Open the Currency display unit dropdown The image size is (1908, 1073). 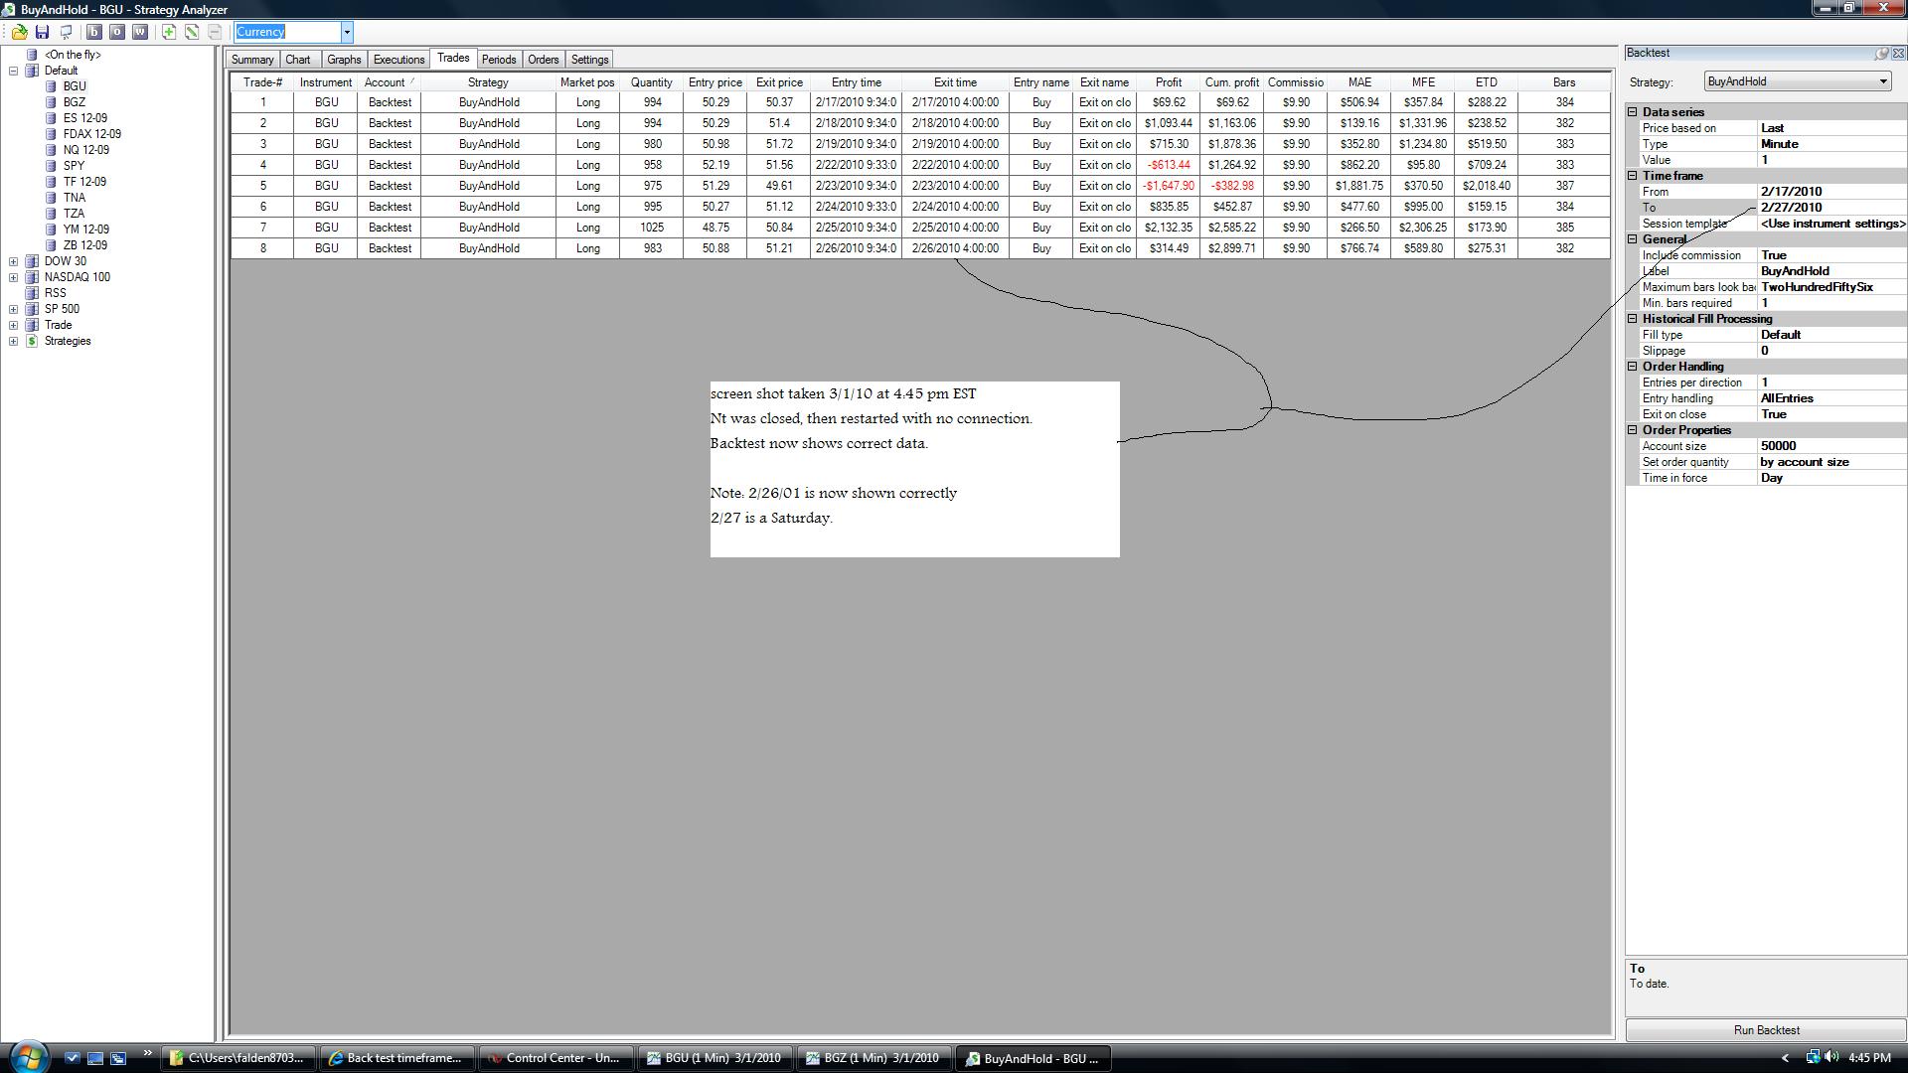tap(347, 32)
